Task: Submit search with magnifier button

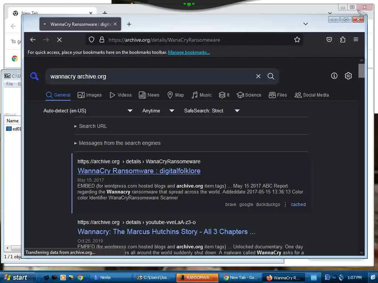Action: 271,76
